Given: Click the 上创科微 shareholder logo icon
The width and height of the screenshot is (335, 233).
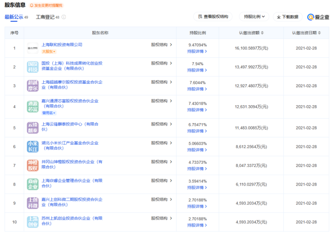Looking at the screenshot, I should 33,203.
